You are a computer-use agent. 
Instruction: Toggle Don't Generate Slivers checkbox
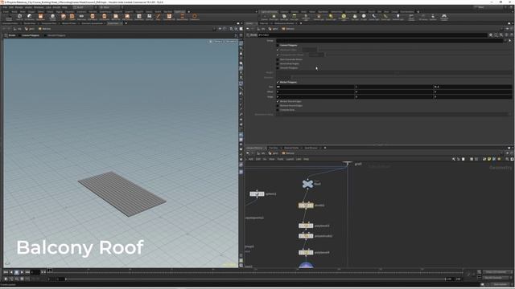point(278,59)
